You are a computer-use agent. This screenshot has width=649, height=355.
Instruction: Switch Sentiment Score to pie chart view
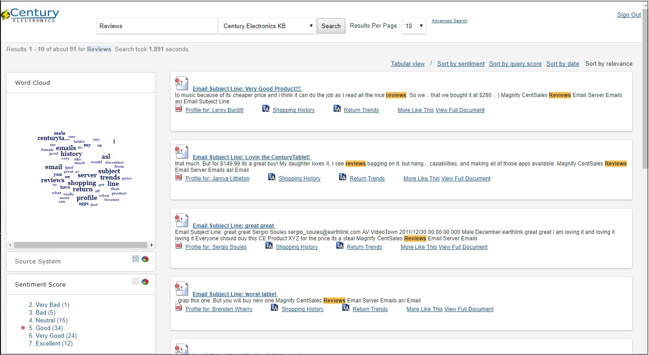point(145,282)
